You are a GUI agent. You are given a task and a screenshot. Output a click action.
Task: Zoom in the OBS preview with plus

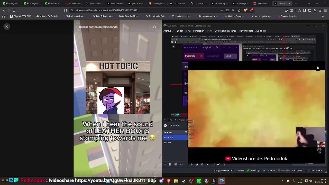pos(176,120)
